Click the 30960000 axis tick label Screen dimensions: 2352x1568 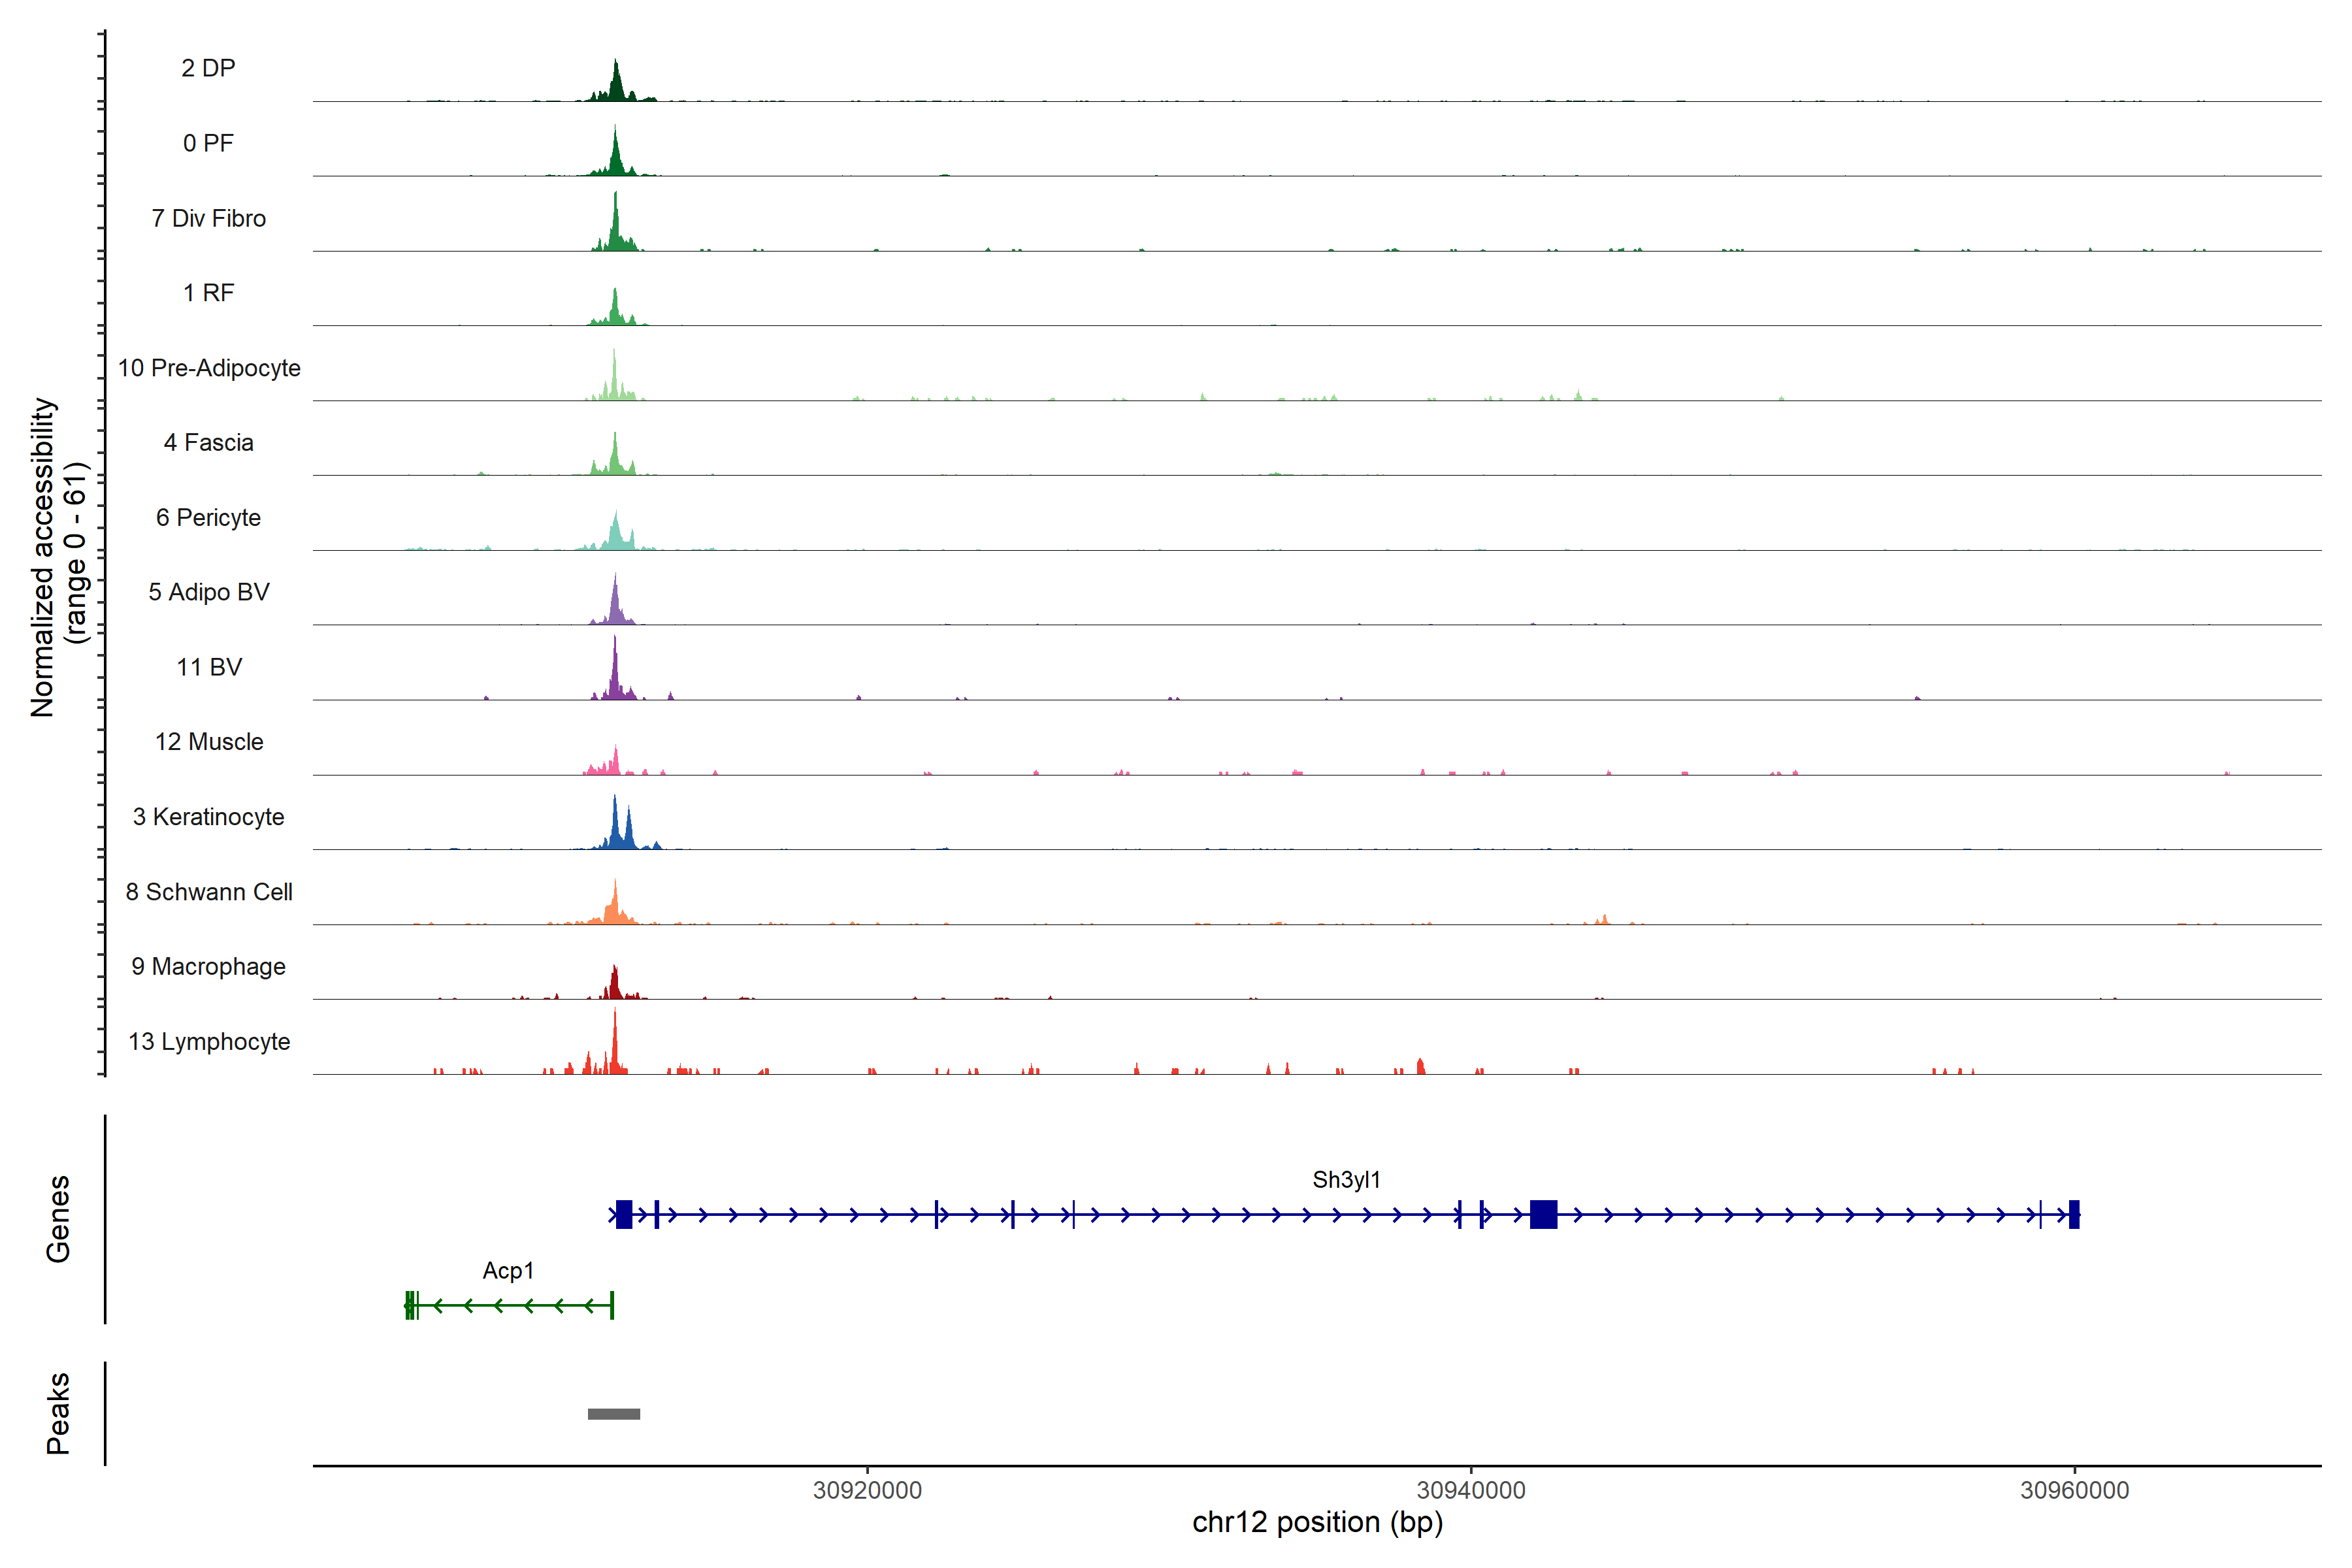2074,1490
